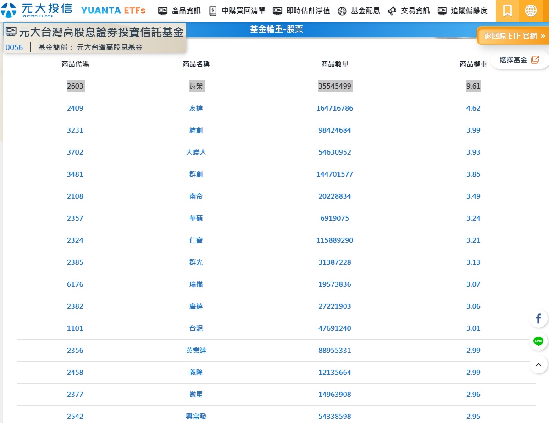Open the 追蹤偏離度 menu item
Viewport: 549px width, 423px height.
[x=462, y=11]
